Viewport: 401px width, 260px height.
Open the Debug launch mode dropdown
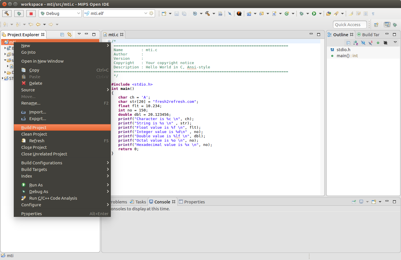click(79, 14)
